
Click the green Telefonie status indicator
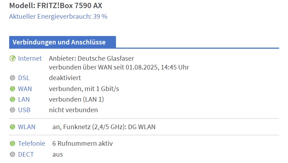click(12, 143)
